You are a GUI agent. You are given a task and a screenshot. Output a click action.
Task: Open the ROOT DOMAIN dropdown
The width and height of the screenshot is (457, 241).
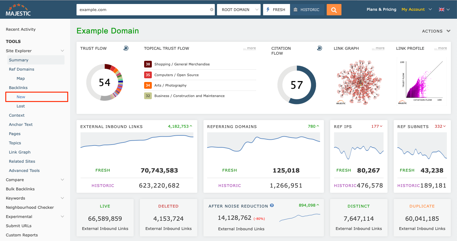pos(238,10)
